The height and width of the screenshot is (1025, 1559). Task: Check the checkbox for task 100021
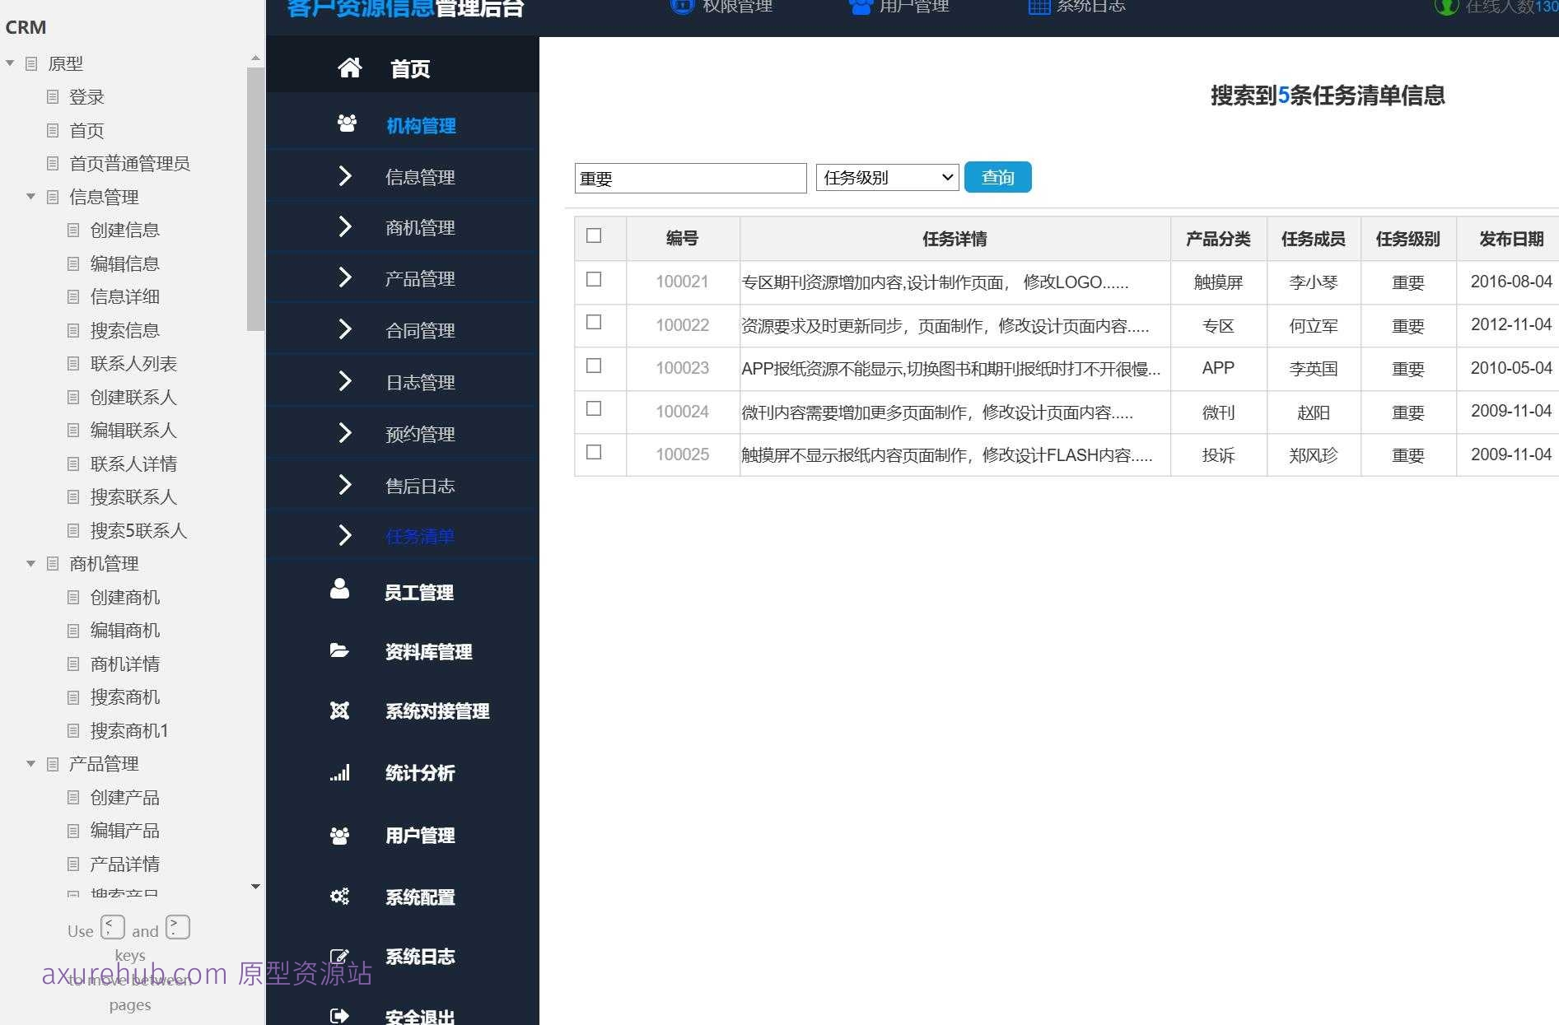(594, 279)
